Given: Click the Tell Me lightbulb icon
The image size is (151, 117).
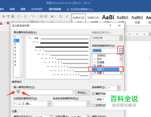Looking at the screenshot, I should (68, 9).
